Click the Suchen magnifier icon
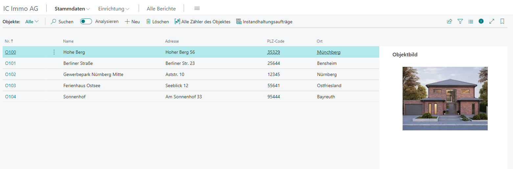The width and height of the screenshot is (513, 169). pyautogui.click(x=54, y=22)
